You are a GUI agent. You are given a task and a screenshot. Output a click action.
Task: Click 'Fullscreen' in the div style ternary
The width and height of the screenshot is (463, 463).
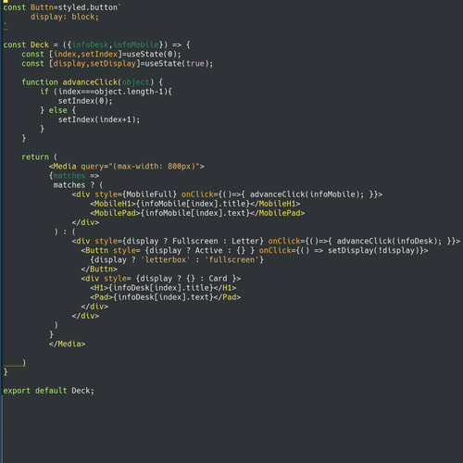point(195,241)
